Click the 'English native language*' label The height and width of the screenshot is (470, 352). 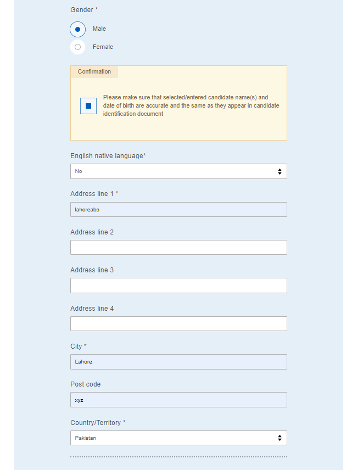[x=108, y=156]
